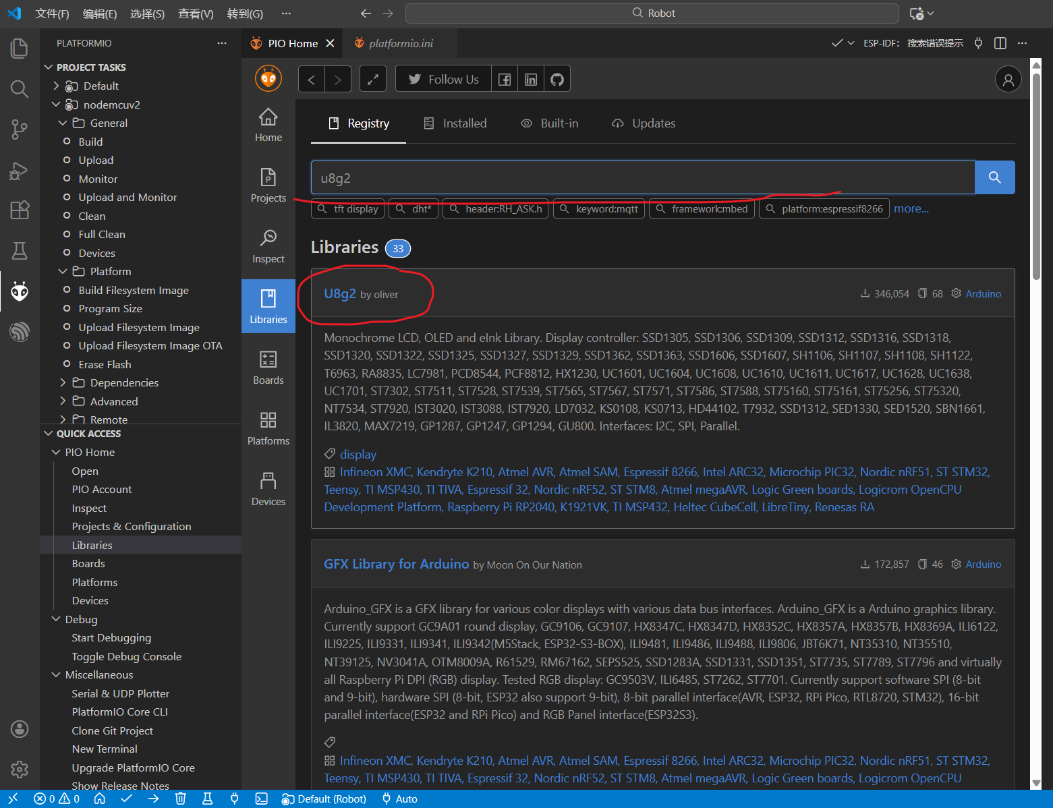Viewport: 1053px width, 808px height.
Task: Open GFX Library for Arduino link
Action: pyautogui.click(x=397, y=564)
